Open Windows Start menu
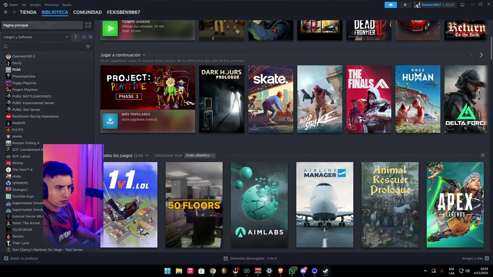The image size is (493, 277). pos(168,271)
